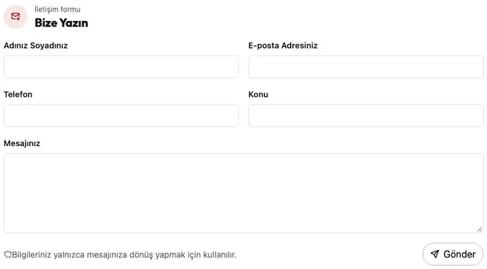Click the Konu label
Viewport: 487px width, 269px height.
click(x=258, y=95)
